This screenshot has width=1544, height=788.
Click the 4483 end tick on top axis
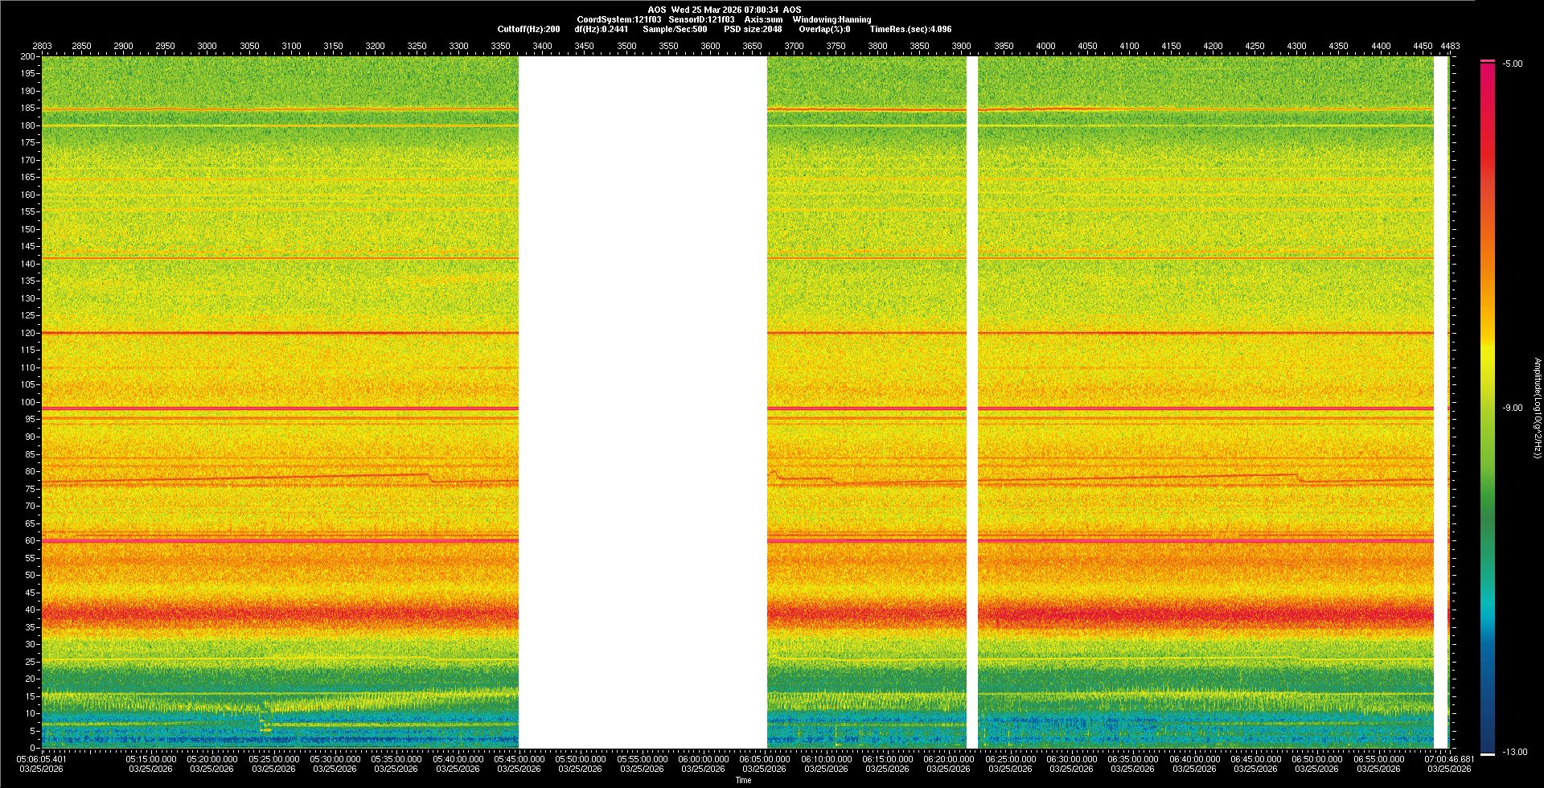pyautogui.click(x=1450, y=46)
